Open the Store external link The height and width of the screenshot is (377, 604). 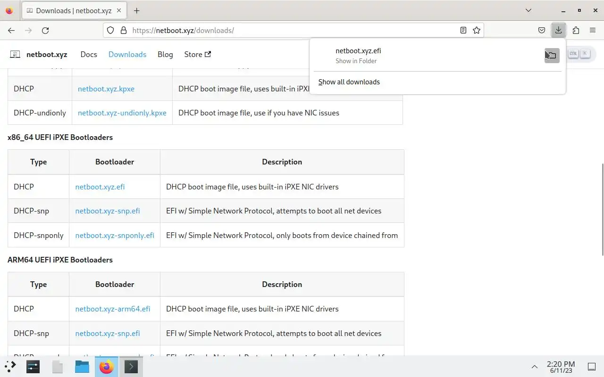pos(197,54)
